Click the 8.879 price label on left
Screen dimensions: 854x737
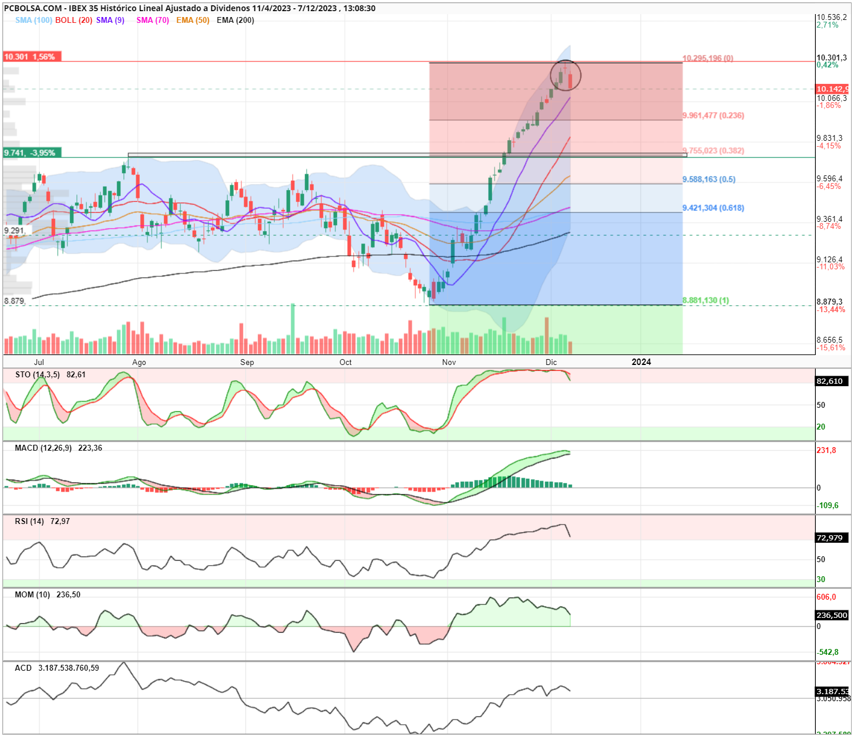pos(15,301)
